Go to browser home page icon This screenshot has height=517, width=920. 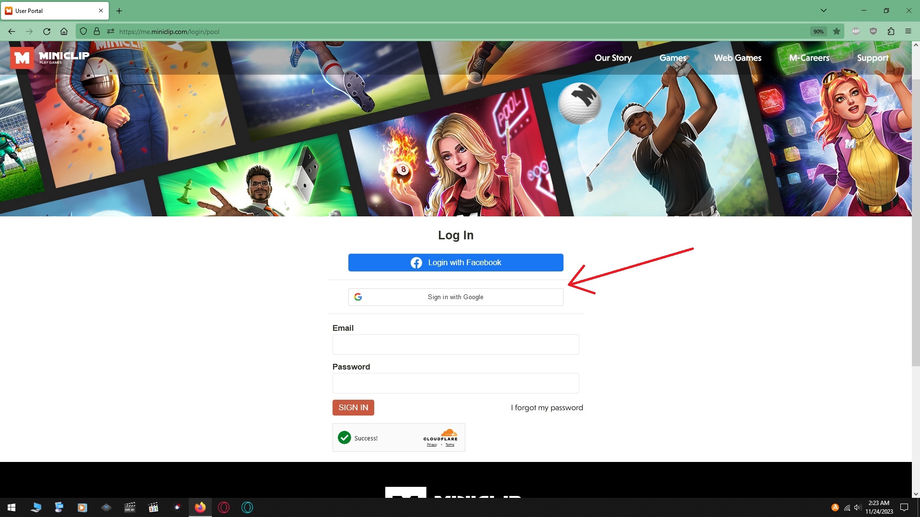click(x=64, y=32)
